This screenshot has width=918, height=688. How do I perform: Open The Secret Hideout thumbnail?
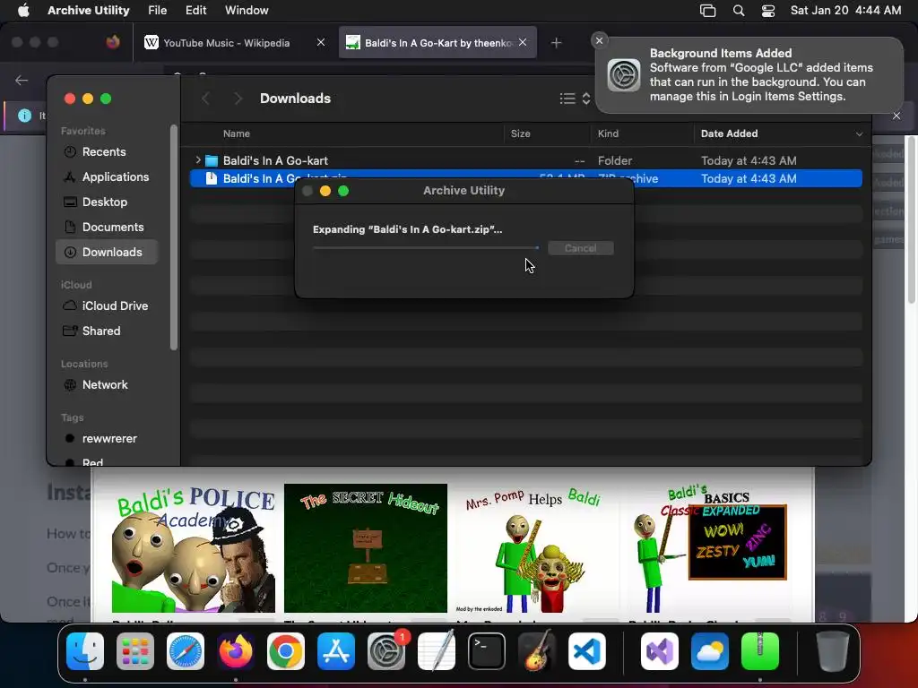coord(366,548)
